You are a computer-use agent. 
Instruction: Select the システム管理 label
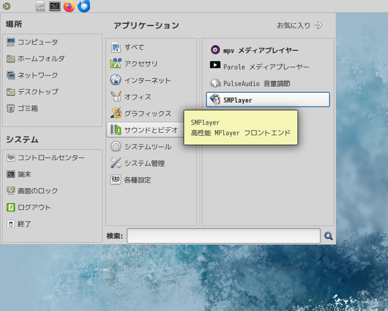pos(144,163)
